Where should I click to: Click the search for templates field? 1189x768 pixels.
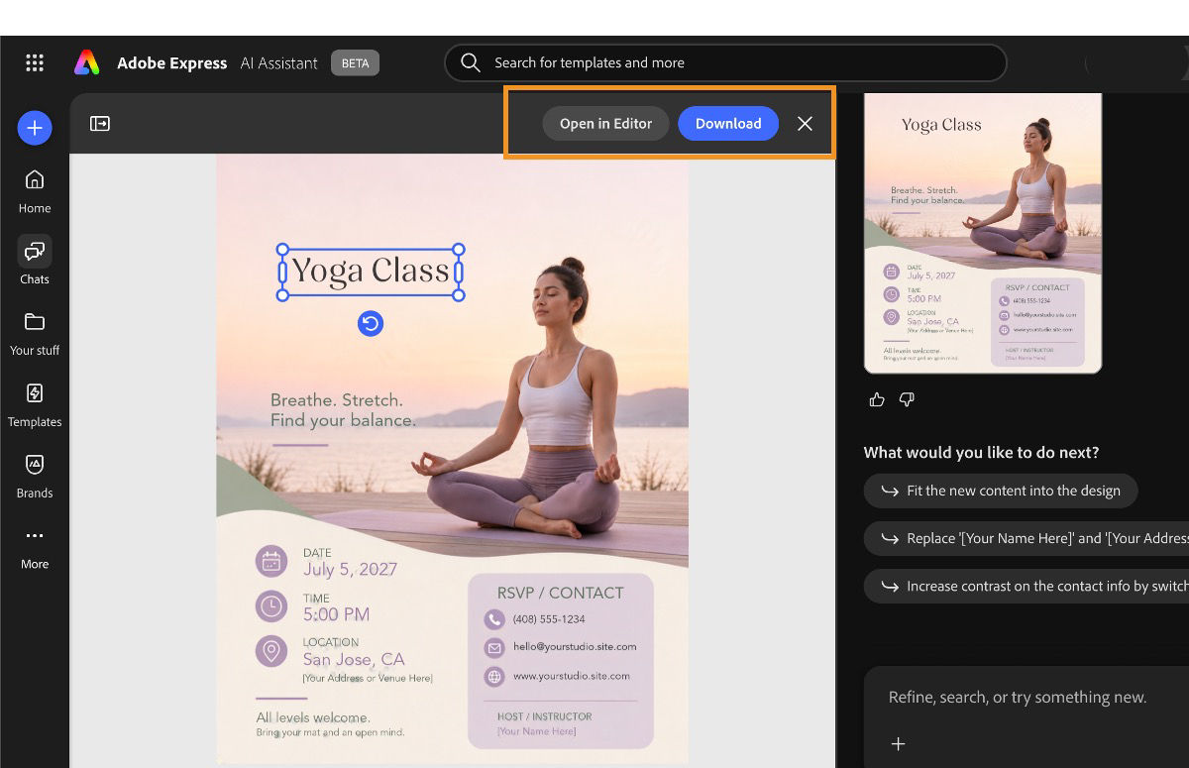tap(725, 62)
